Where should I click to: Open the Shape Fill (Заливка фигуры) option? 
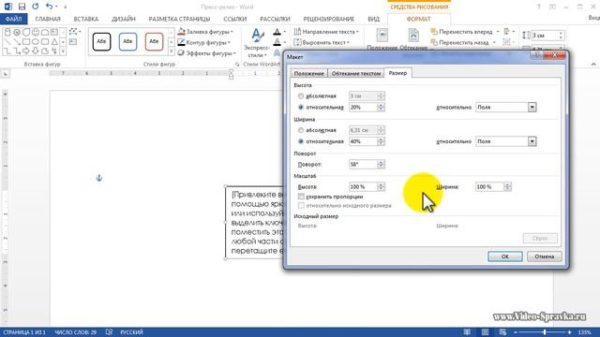click(x=205, y=32)
